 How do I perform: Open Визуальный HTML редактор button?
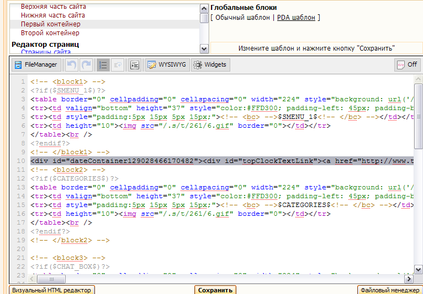pyautogui.click(x=52, y=290)
